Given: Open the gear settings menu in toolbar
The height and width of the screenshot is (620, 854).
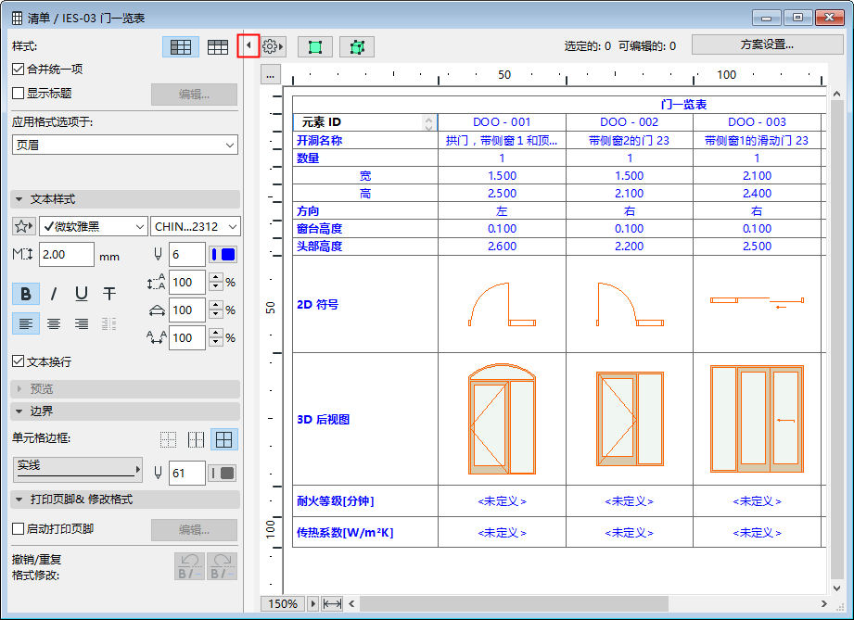Looking at the screenshot, I should (273, 47).
